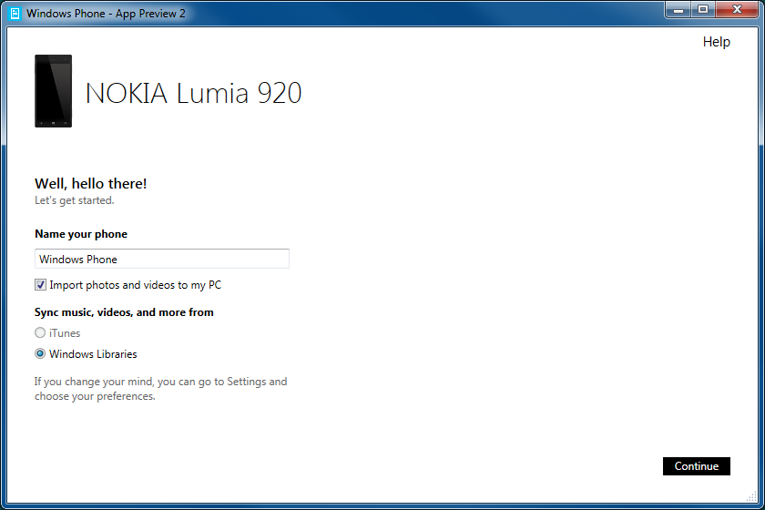Click the 'Name your phone' label

(81, 234)
